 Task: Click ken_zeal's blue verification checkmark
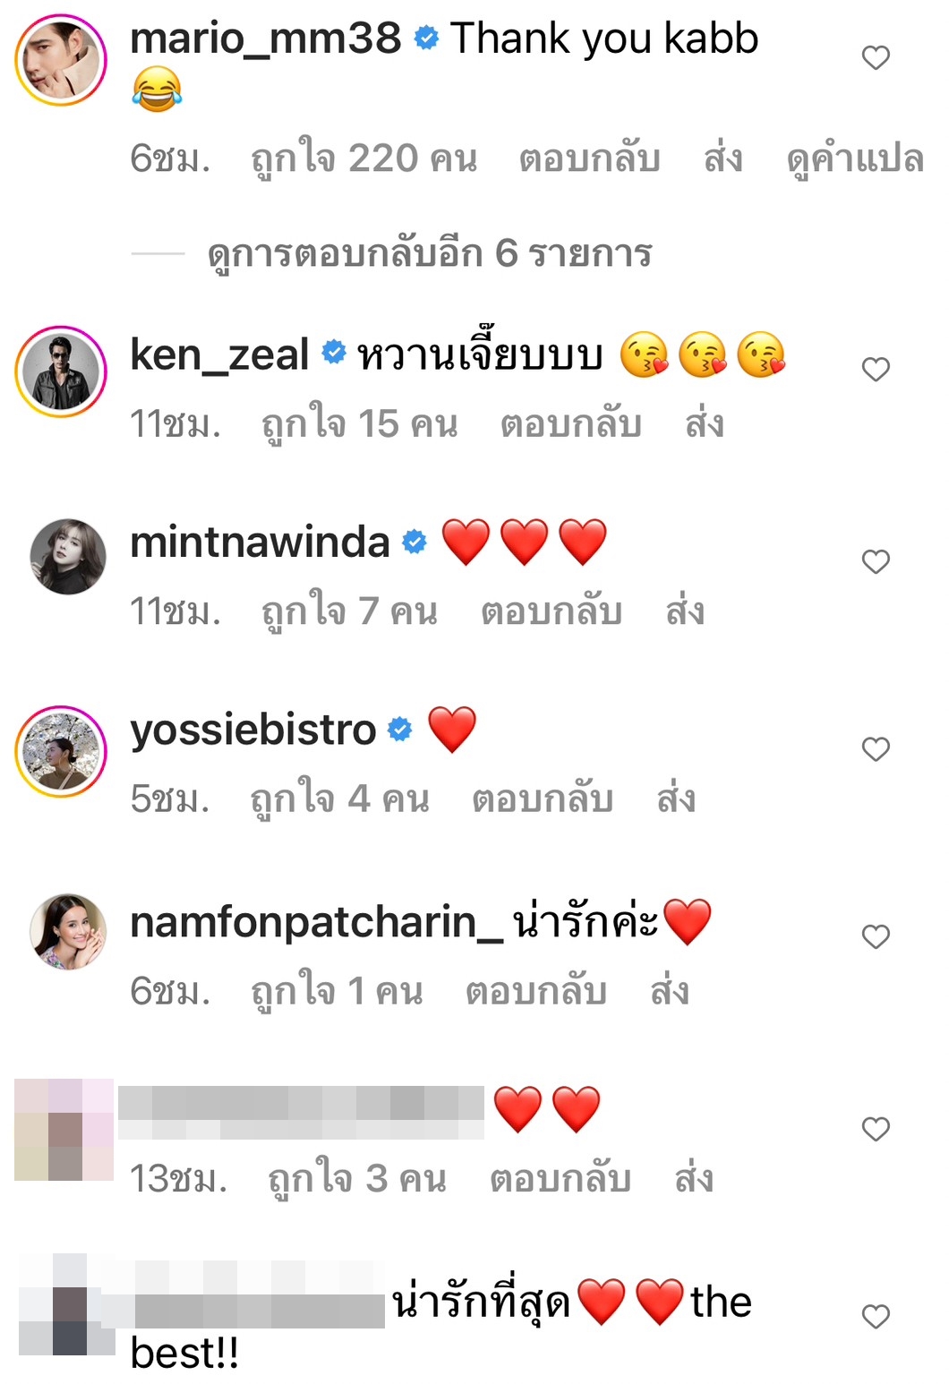(333, 353)
